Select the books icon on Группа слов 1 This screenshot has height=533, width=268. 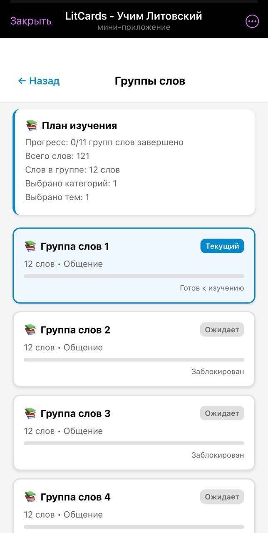click(30, 246)
